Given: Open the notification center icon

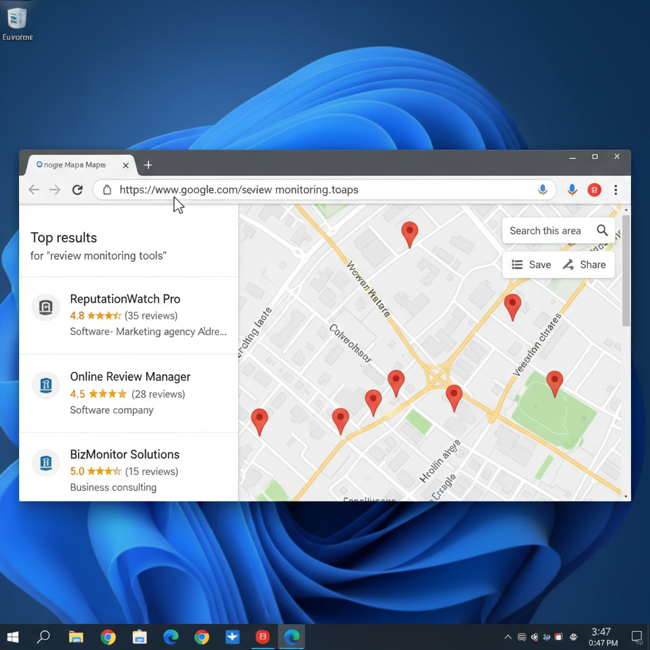Looking at the screenshot, I should [x=637, y=636].
